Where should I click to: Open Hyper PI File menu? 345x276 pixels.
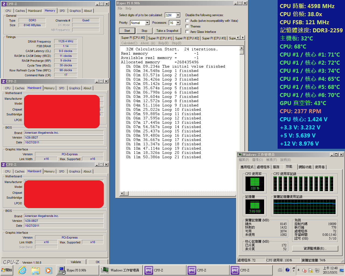(x=120, y=8)
